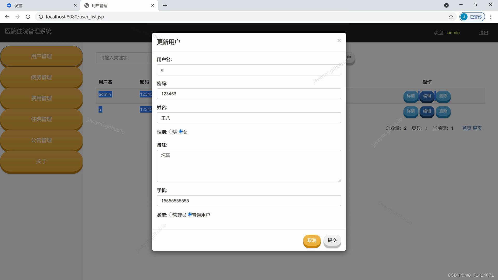
Task: Click the 医院住院管理系统 title
Action: click(28, 31)
